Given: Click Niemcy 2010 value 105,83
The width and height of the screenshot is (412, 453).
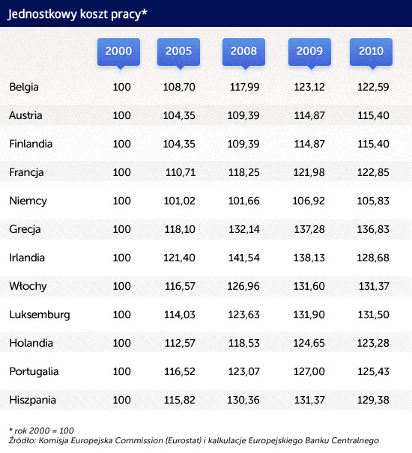Looking at the screenshot, I should click(373, 201).
